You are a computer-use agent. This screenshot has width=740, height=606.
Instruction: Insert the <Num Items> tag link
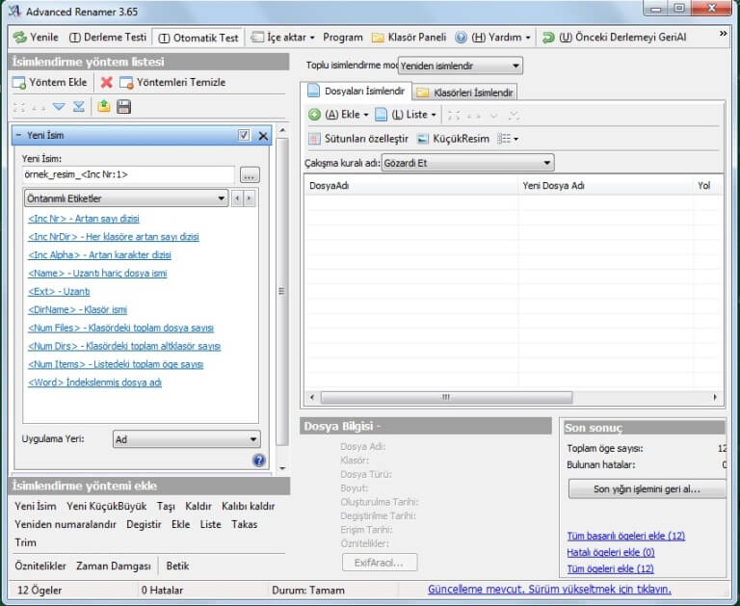[x=116, y=364]
